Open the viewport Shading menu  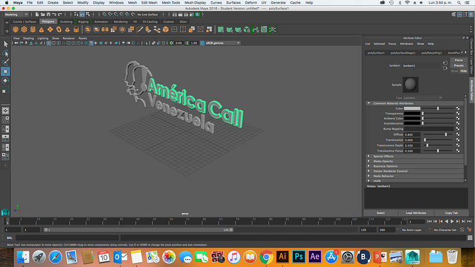tap(28, 38)
